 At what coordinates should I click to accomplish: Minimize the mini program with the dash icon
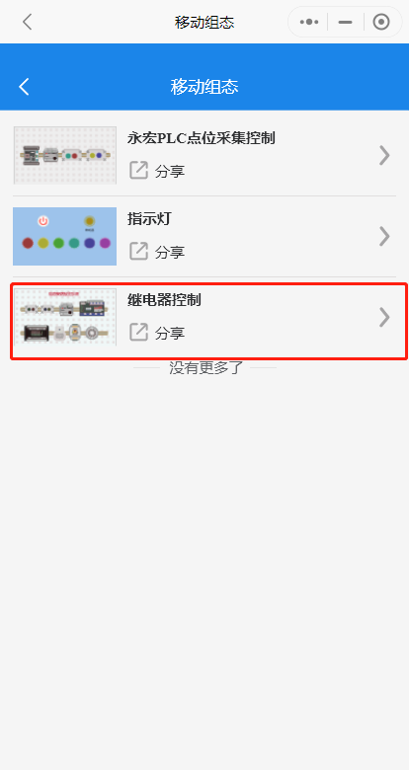coord(346,22)
